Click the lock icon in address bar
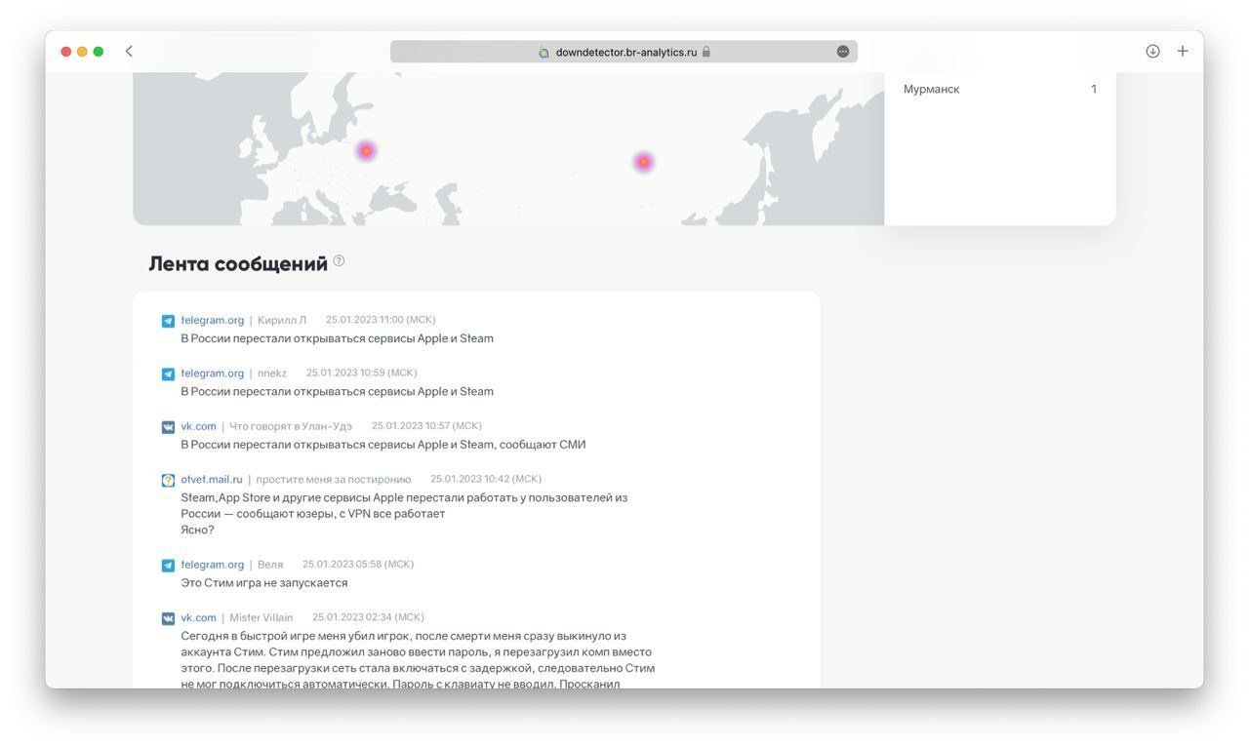 click(x=705, y=52)
